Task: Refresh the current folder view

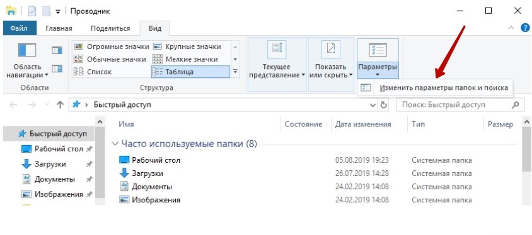Action: 383,105
